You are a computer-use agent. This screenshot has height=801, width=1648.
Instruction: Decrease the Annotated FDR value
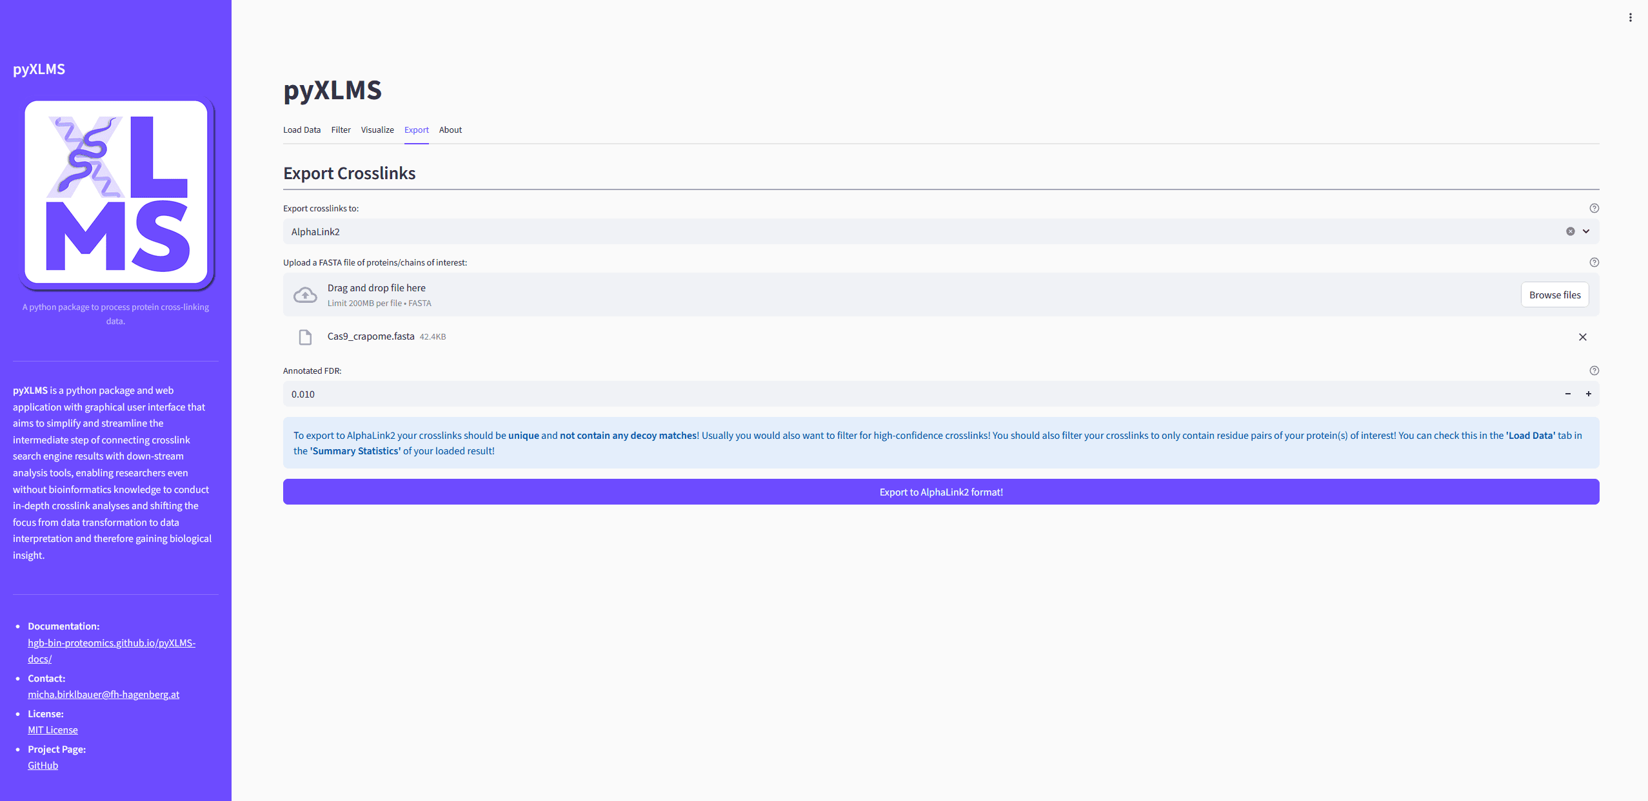point(1567,394)
